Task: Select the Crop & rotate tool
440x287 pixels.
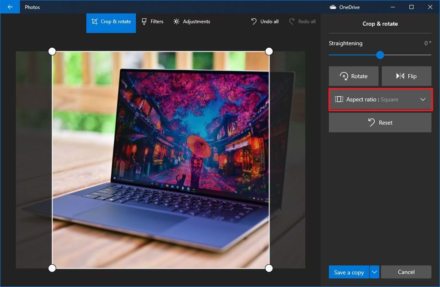Action: click(x=110, y=21)
